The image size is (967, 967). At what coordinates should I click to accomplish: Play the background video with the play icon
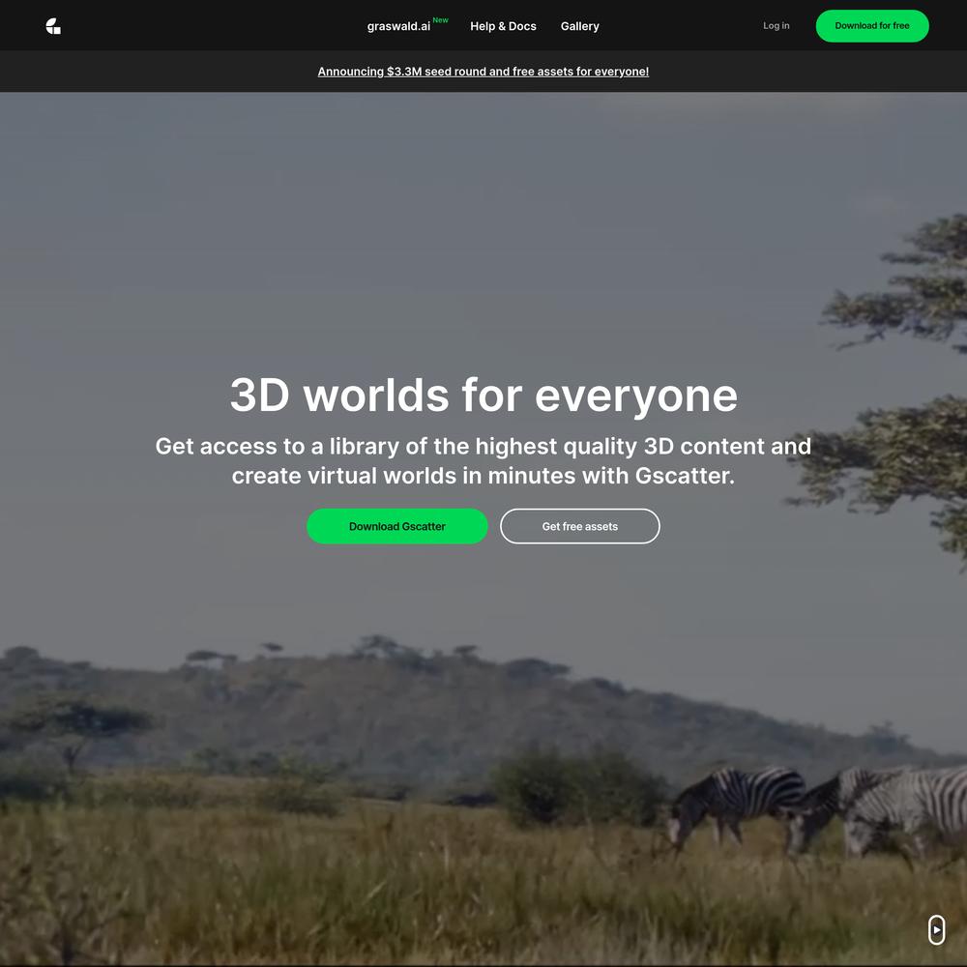tap(936, 929)
